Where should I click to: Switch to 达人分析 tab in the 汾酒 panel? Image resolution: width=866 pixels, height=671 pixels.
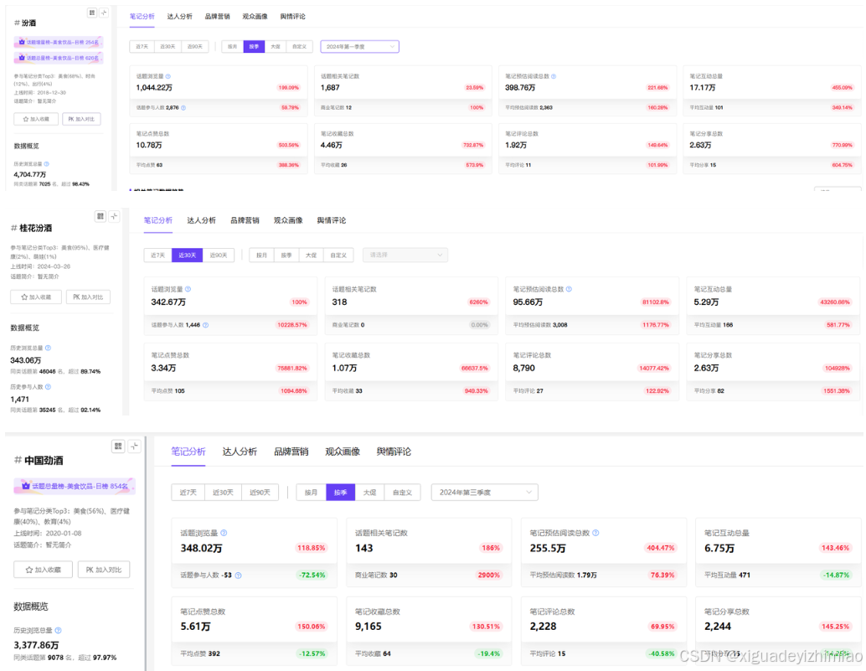click(179, 17)
